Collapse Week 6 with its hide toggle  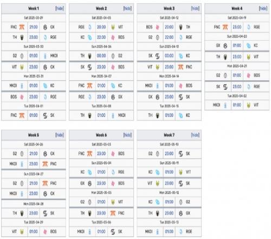coord(127,135)
